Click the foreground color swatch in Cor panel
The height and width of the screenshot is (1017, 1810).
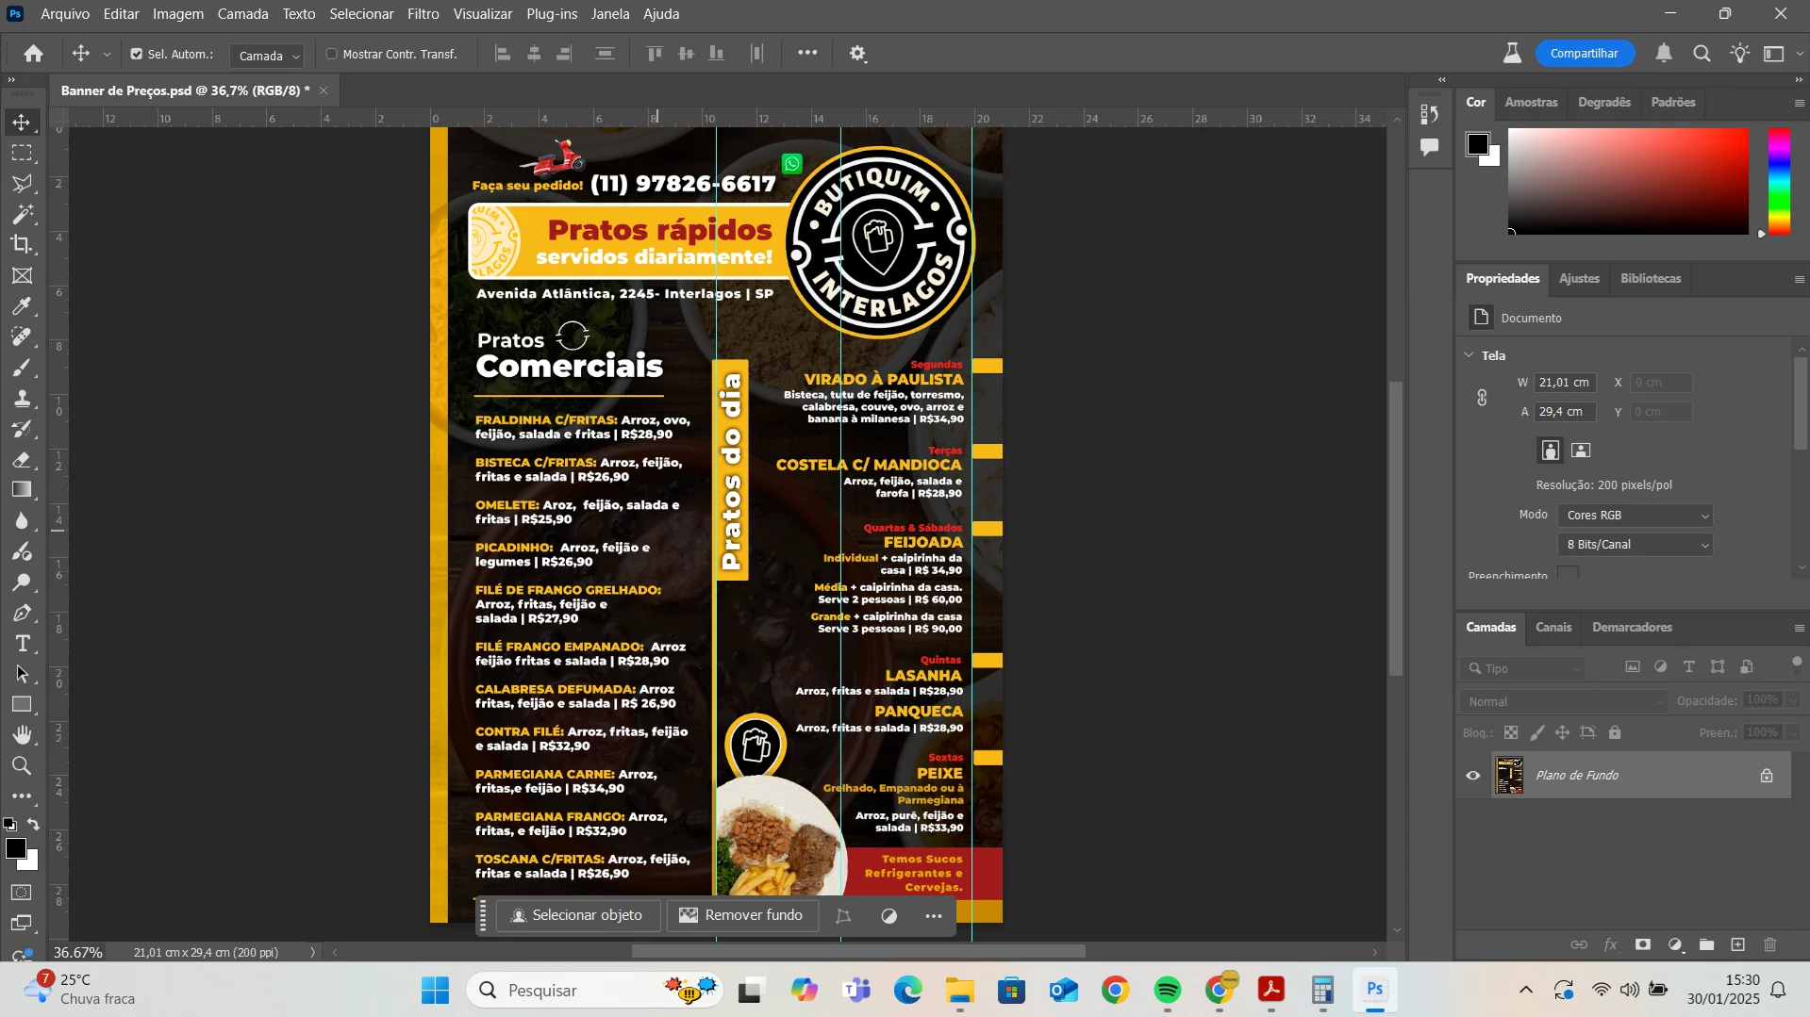tap(1478, 144)
